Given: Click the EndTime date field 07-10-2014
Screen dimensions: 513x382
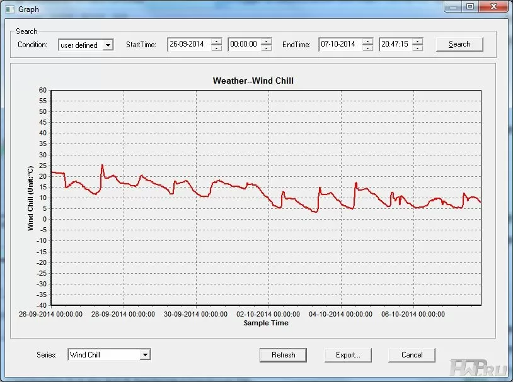Looking at the screenshot, I should 340,44.
